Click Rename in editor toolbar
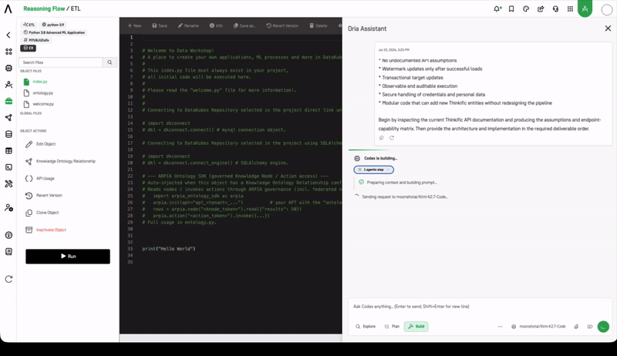The image size is (617, 356). click(x=188, y=25)
